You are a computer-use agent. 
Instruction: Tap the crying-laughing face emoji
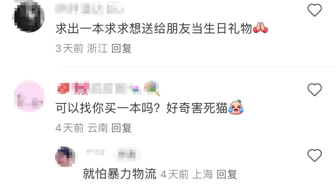236,107
